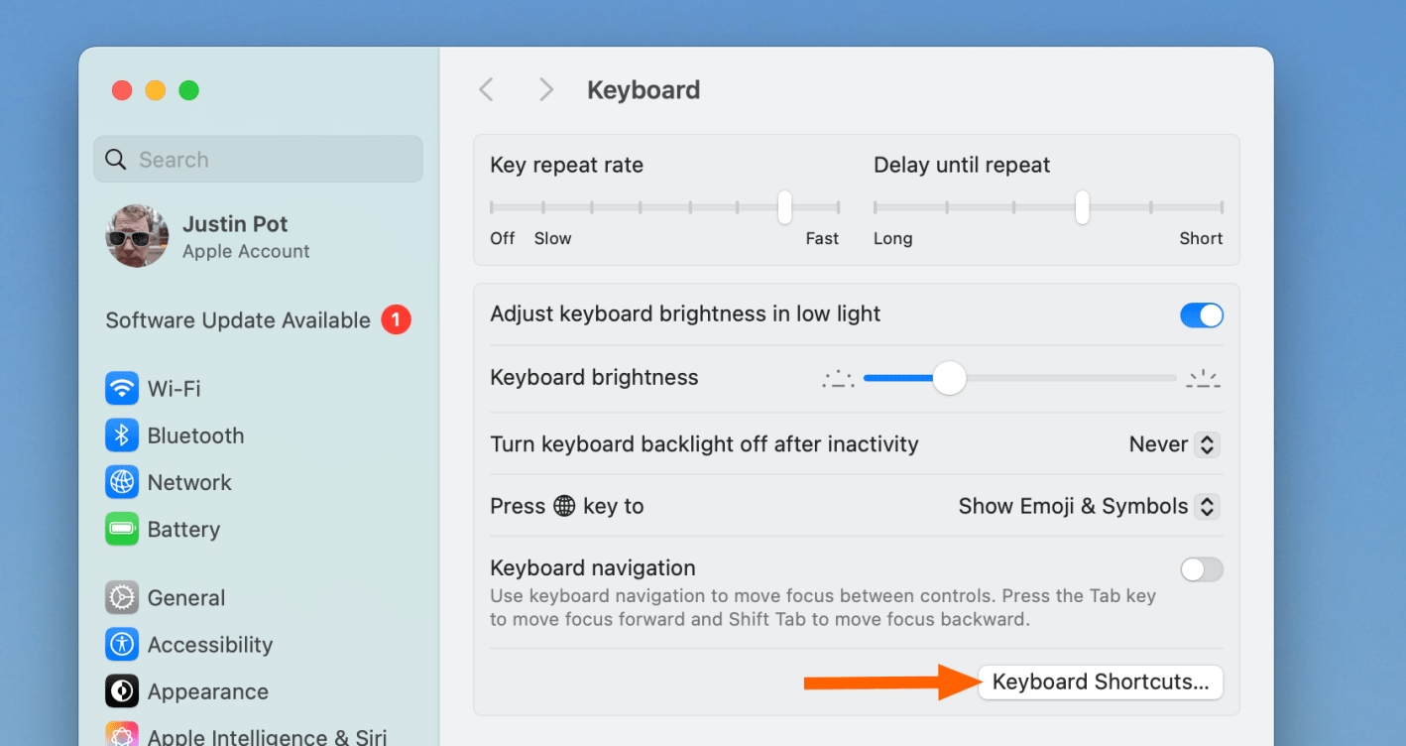The height and width of the screenshot is (746, 1406).
Task: Click the Appearance sidebar icon
Action: pyautogui.click(x=121, y=691)
